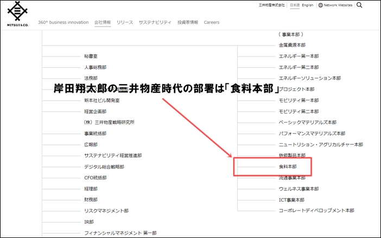
Task: Click the globe icon beside Network Websites
Action: pos(321,5)
